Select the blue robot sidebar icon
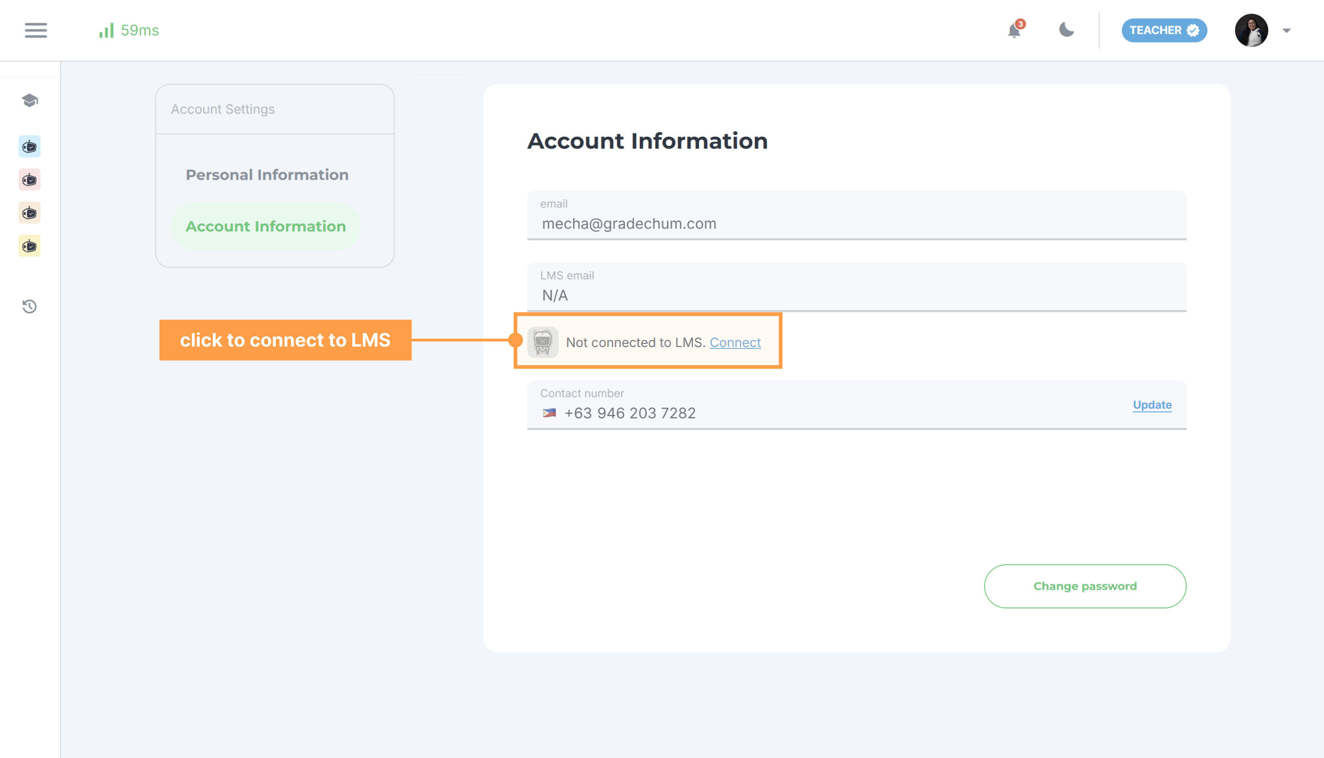 [x=30, y=147]
